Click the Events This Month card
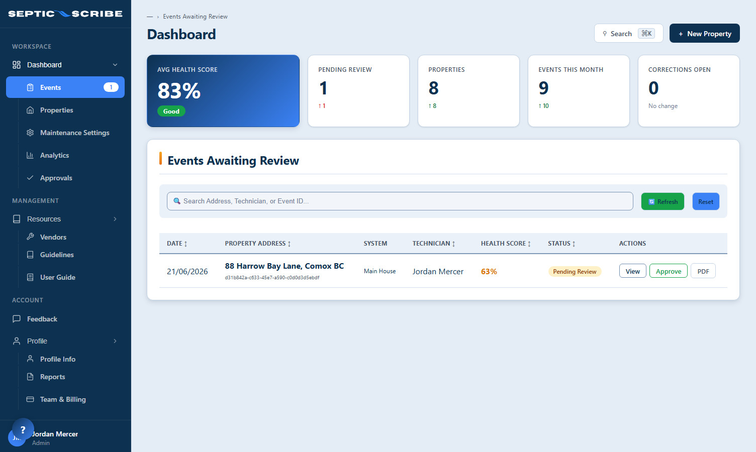 click(x=579, y=91)
